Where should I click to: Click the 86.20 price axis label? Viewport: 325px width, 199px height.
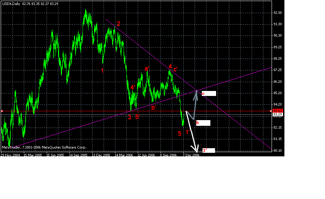(278, 82)
